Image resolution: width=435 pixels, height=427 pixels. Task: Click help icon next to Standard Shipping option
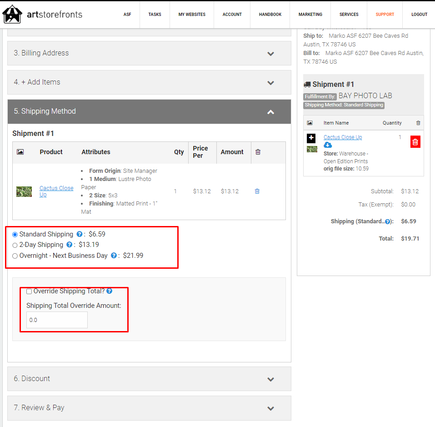(x=80, y=234)
